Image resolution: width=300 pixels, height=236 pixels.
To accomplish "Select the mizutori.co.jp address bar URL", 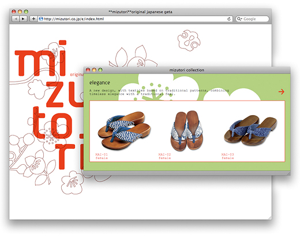I will click(x=74, y=19).
